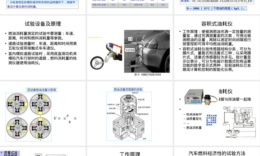Click the fuel consumption meter device photo
This screenshot has height=156, width=260.
tap(201, 97)
